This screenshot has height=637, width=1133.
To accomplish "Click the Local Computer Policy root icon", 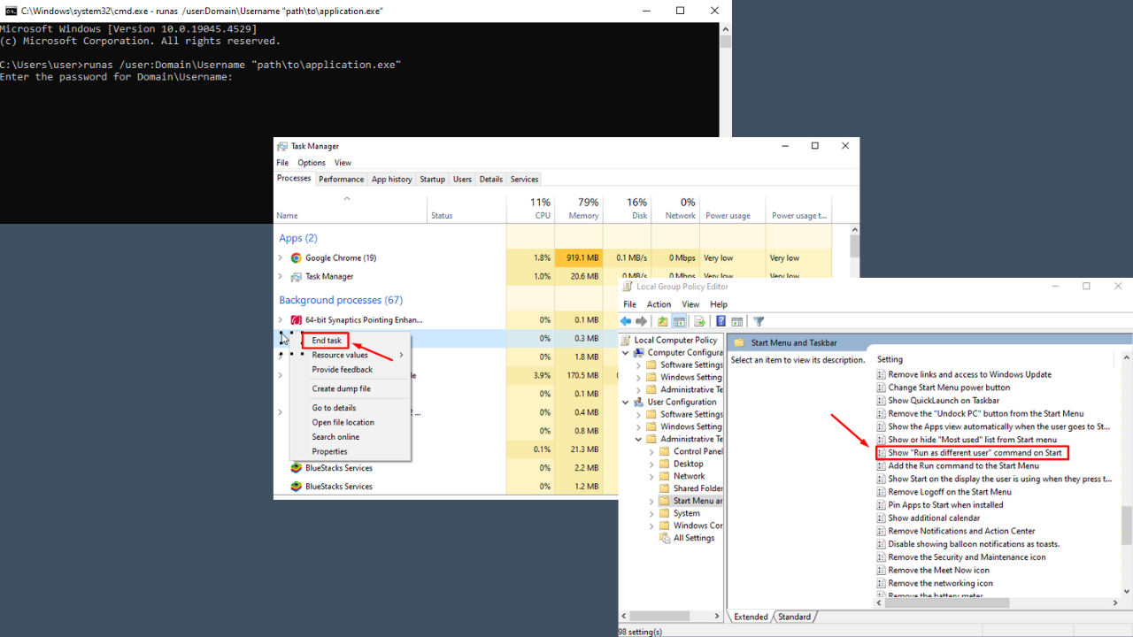I will 626,340.
